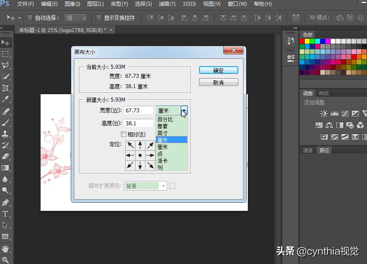Open the 滤镜 menu

pyautogui.click(x=166, y=3)
